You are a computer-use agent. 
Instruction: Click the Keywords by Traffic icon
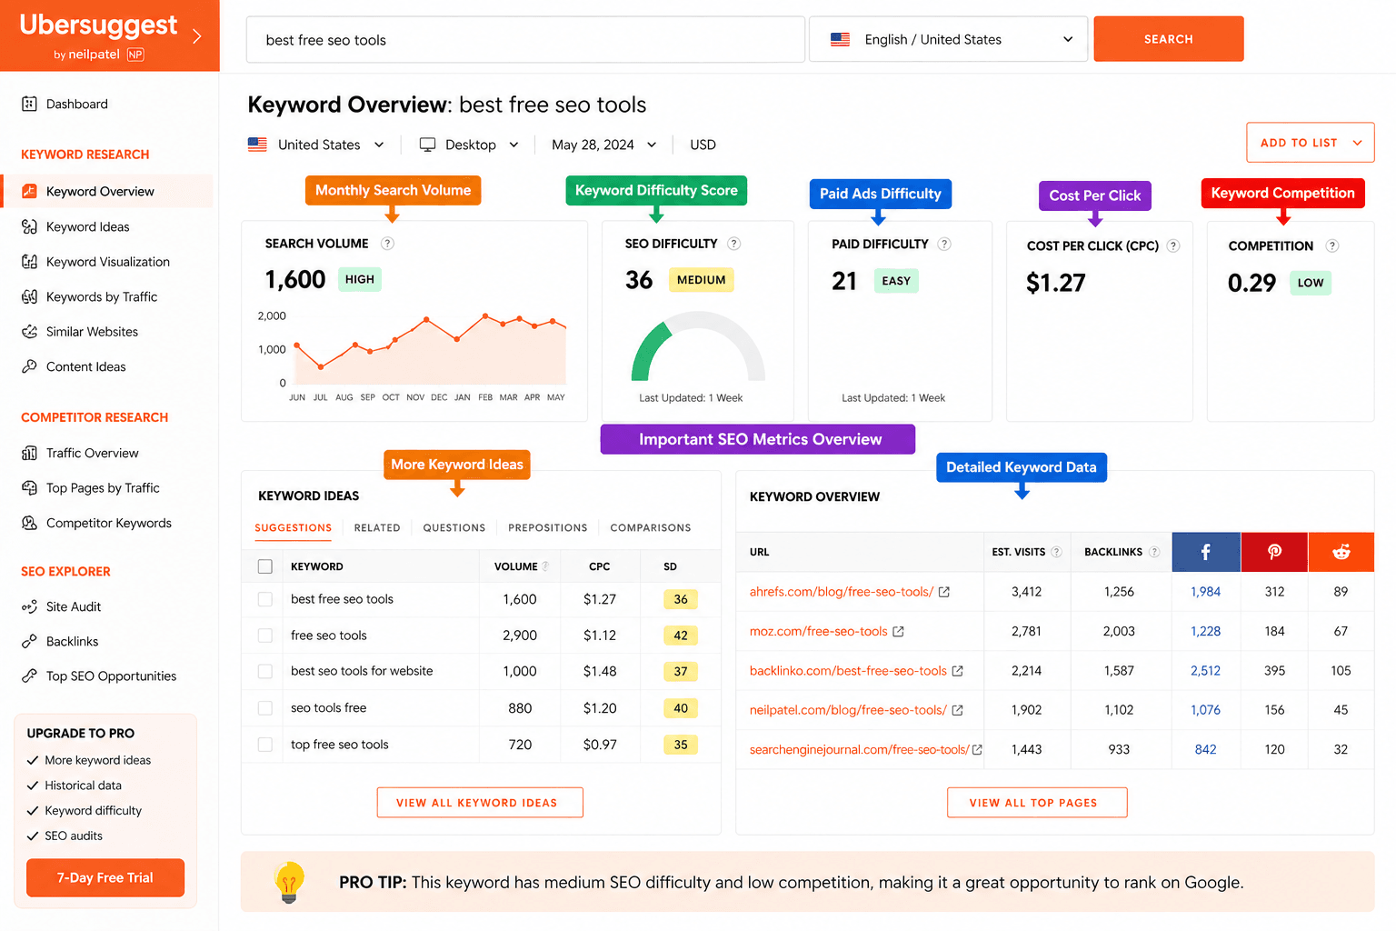[29, 296]
